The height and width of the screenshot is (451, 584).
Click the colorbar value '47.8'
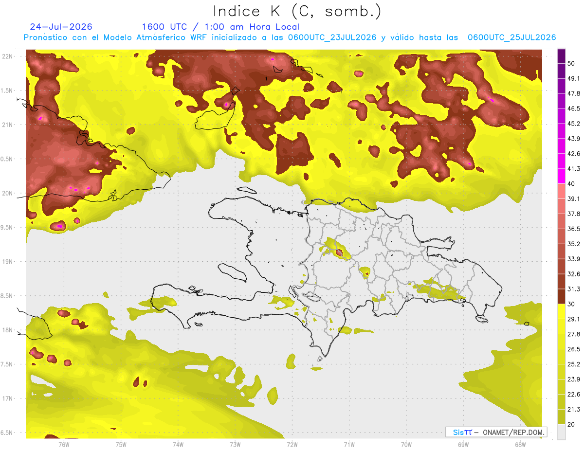click(574, 93)
